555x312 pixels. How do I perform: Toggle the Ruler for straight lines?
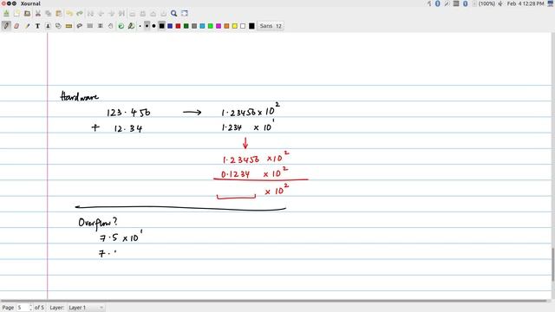pos(69,26)
